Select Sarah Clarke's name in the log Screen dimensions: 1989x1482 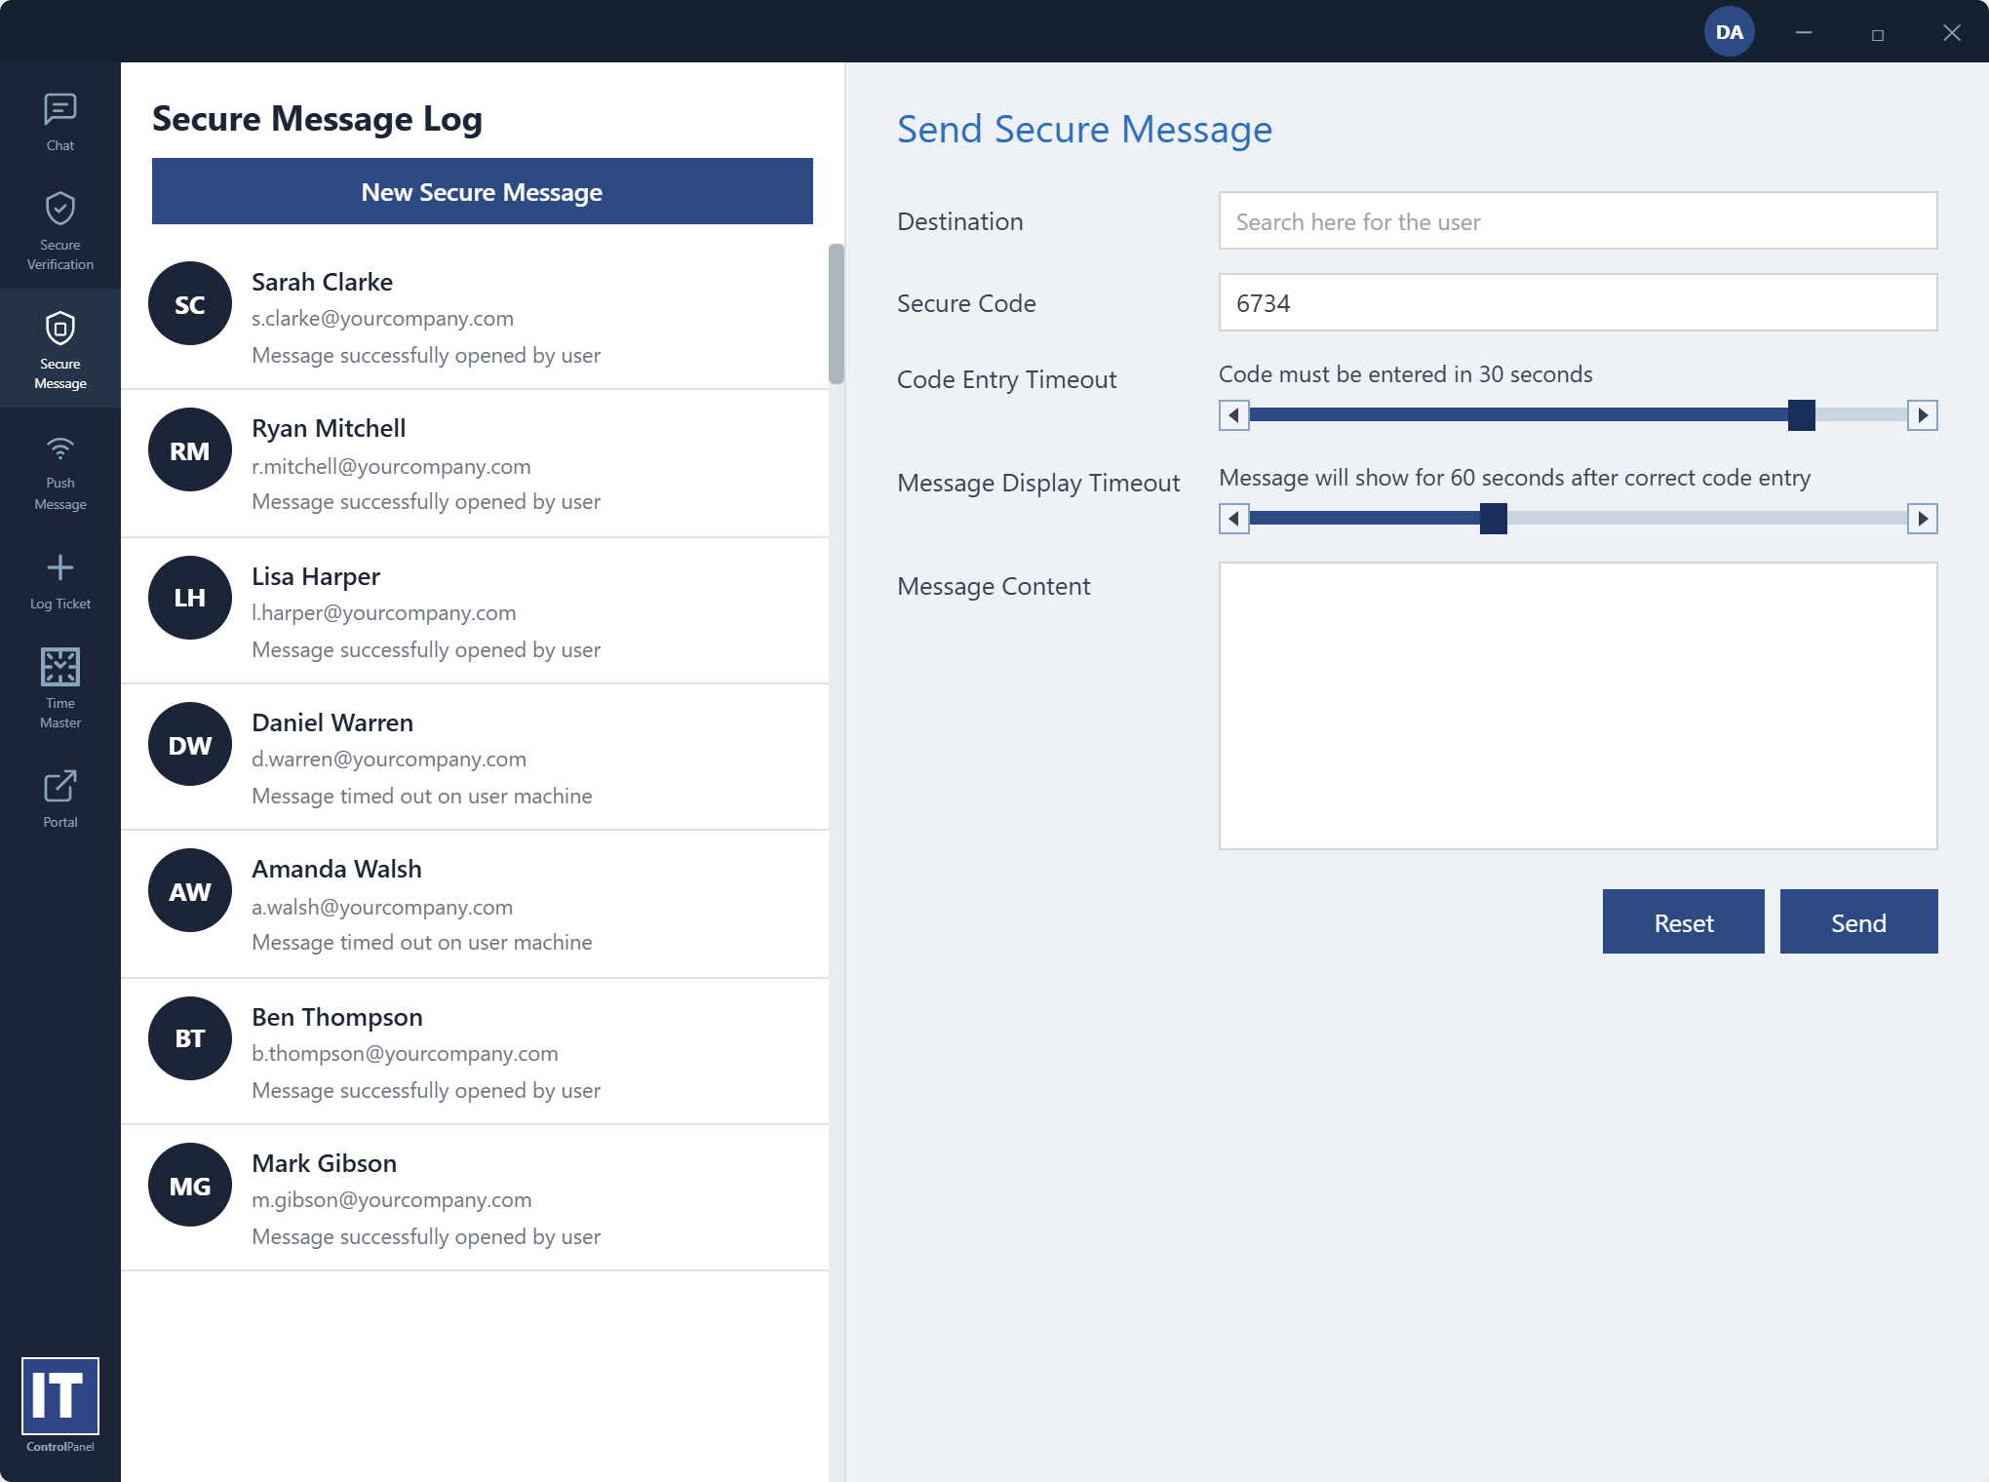[322, 282]
